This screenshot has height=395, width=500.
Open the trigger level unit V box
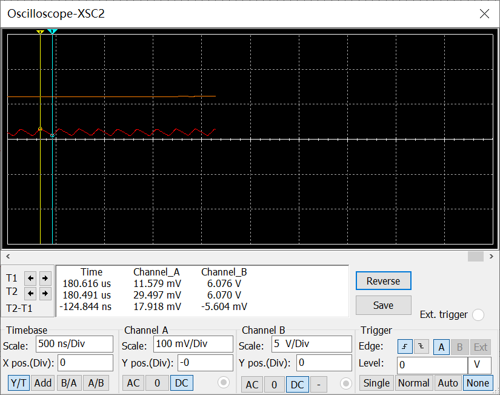click(479, 365)
